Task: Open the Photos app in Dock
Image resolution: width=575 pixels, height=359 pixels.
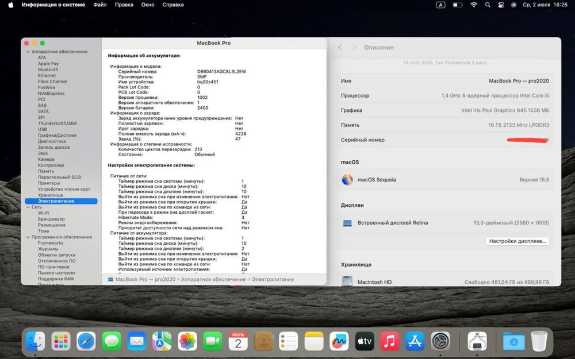Action: (x=187, y=341)
